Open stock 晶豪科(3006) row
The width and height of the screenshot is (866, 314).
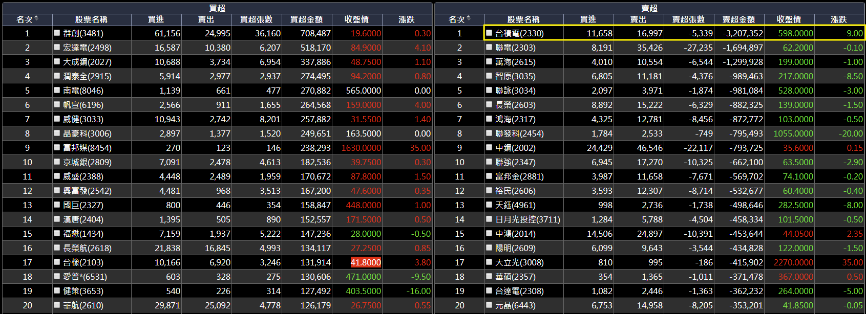[217, 133]
